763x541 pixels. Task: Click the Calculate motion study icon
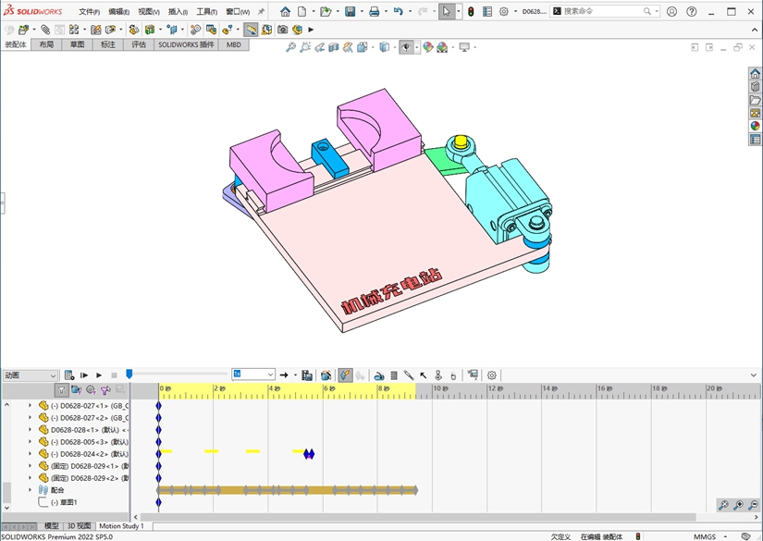point(69,375)
